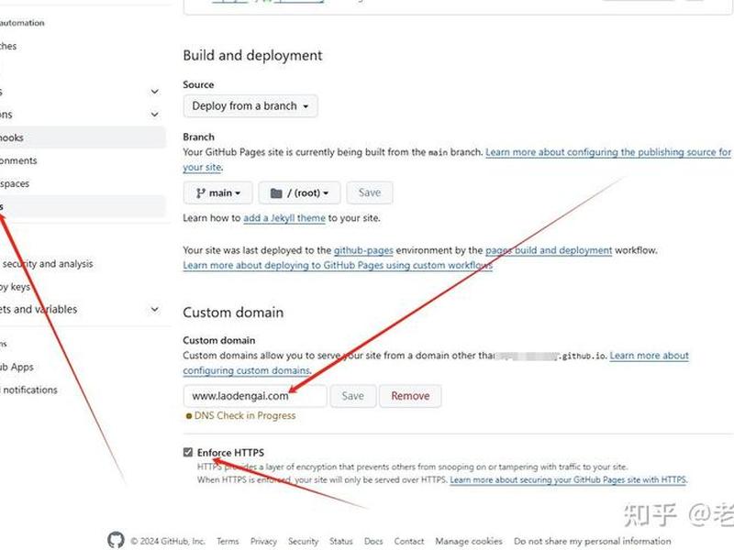Open 'configuring custom domains' link
Screen dimensions: 734x550
point(247,370)
